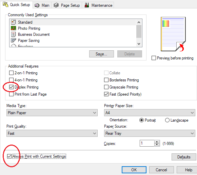Click the Photo Printing profile icon

[13, 28]
